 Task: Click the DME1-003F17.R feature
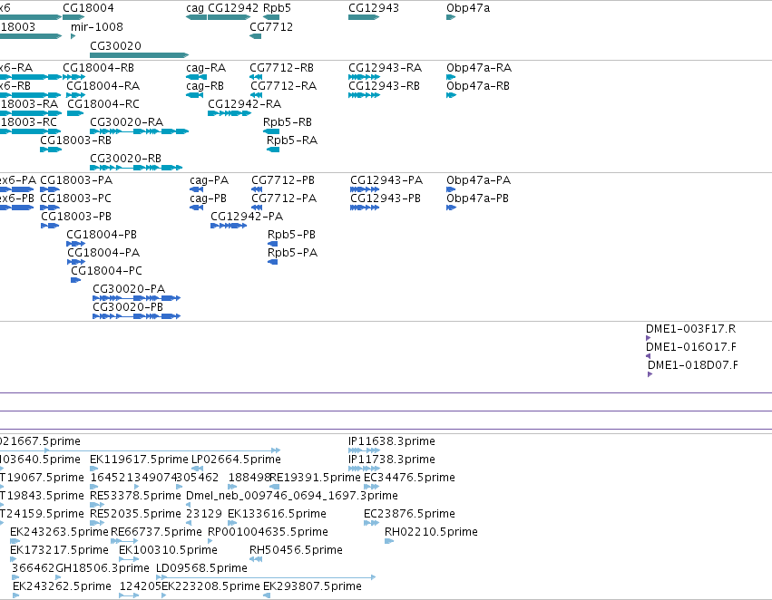point(690,329)
